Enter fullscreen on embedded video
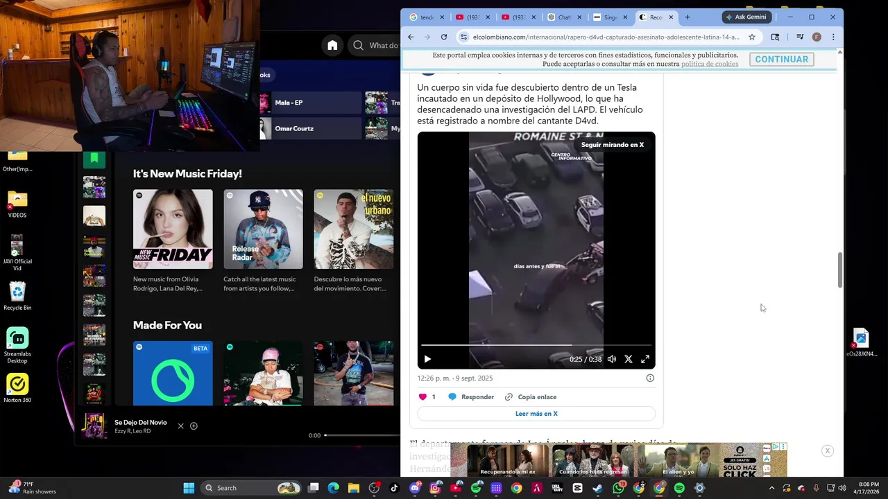Image resolution: width=888 pixels, height=499 pixels. point(645,359)
